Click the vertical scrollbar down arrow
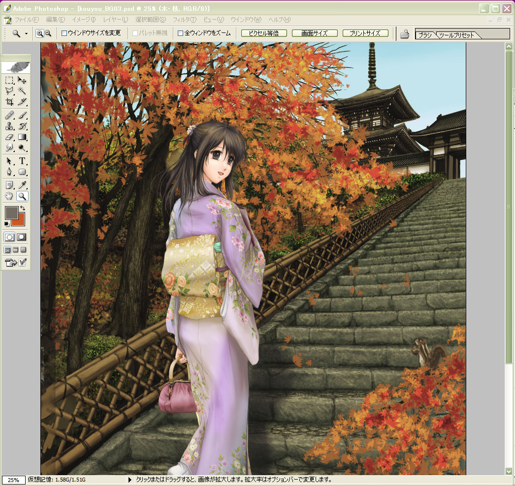 pyautogui.click(x=509, y=471)
